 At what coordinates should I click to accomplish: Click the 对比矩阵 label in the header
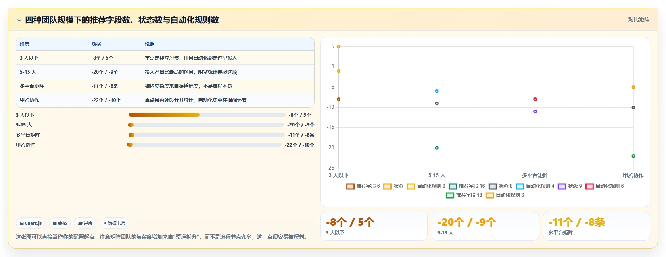pos(639,20)
